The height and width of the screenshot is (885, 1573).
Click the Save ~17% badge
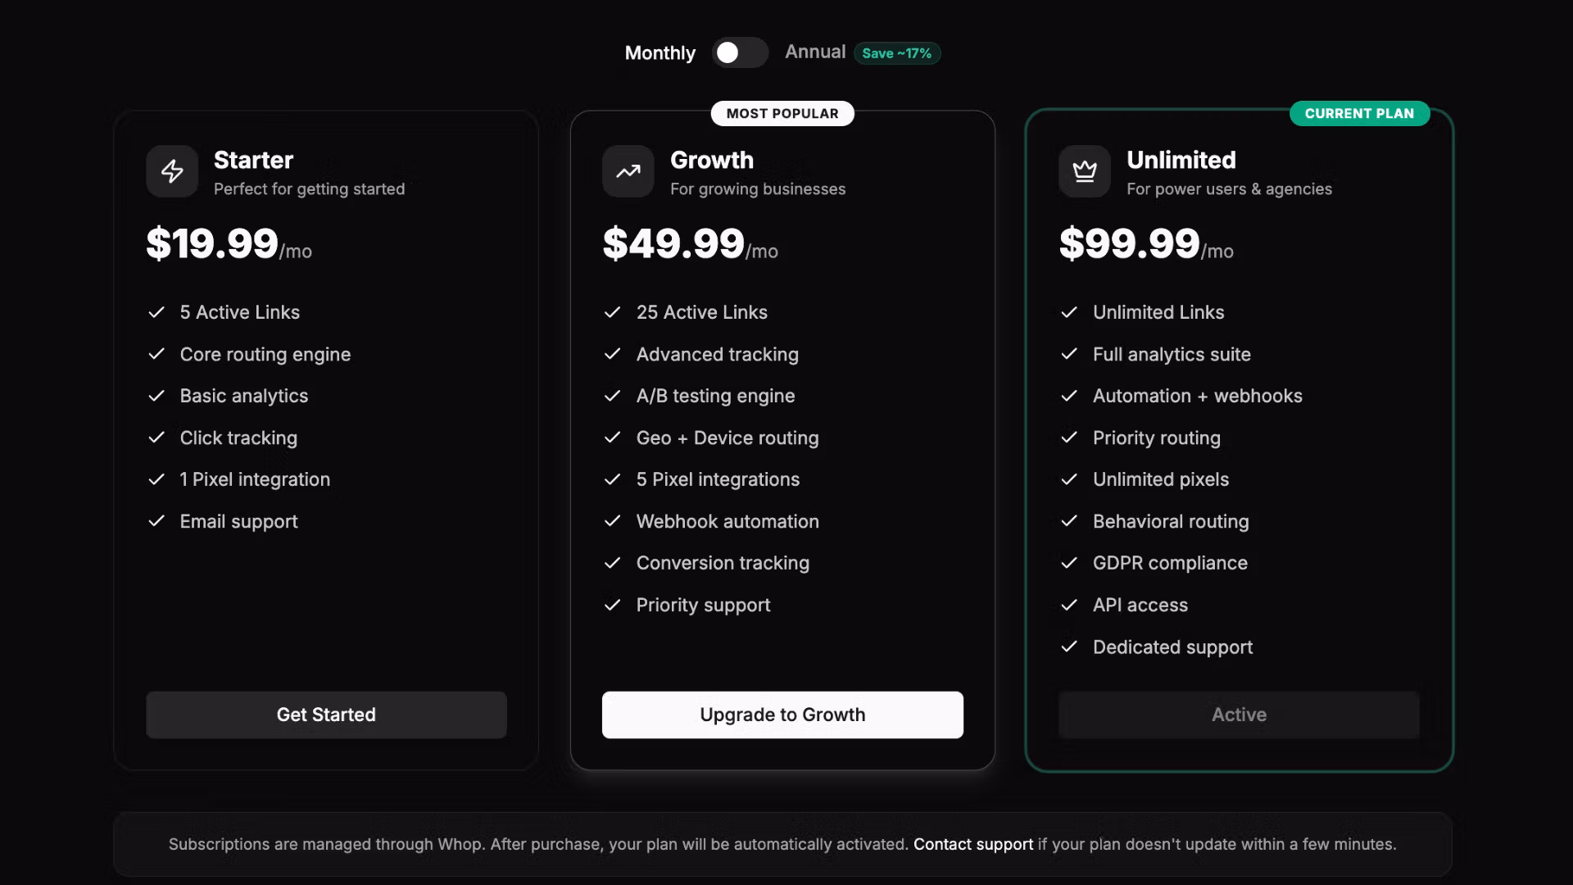point(897,53)
